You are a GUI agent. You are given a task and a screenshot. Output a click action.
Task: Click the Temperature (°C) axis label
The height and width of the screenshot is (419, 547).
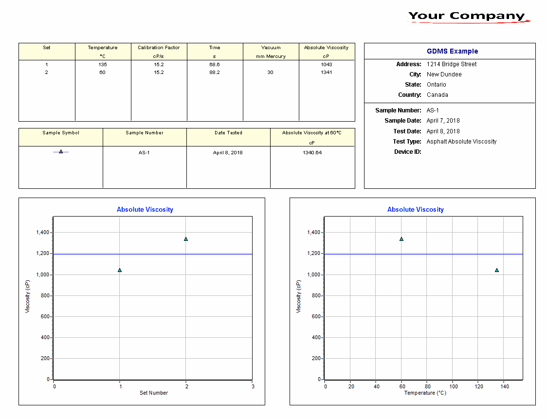coord(425,393)
